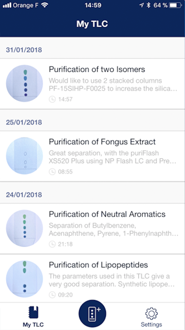The height and width of the screenshot is (330, 185).
Task: Tap the clock icon beside 21:18
Action: (52, 244)
